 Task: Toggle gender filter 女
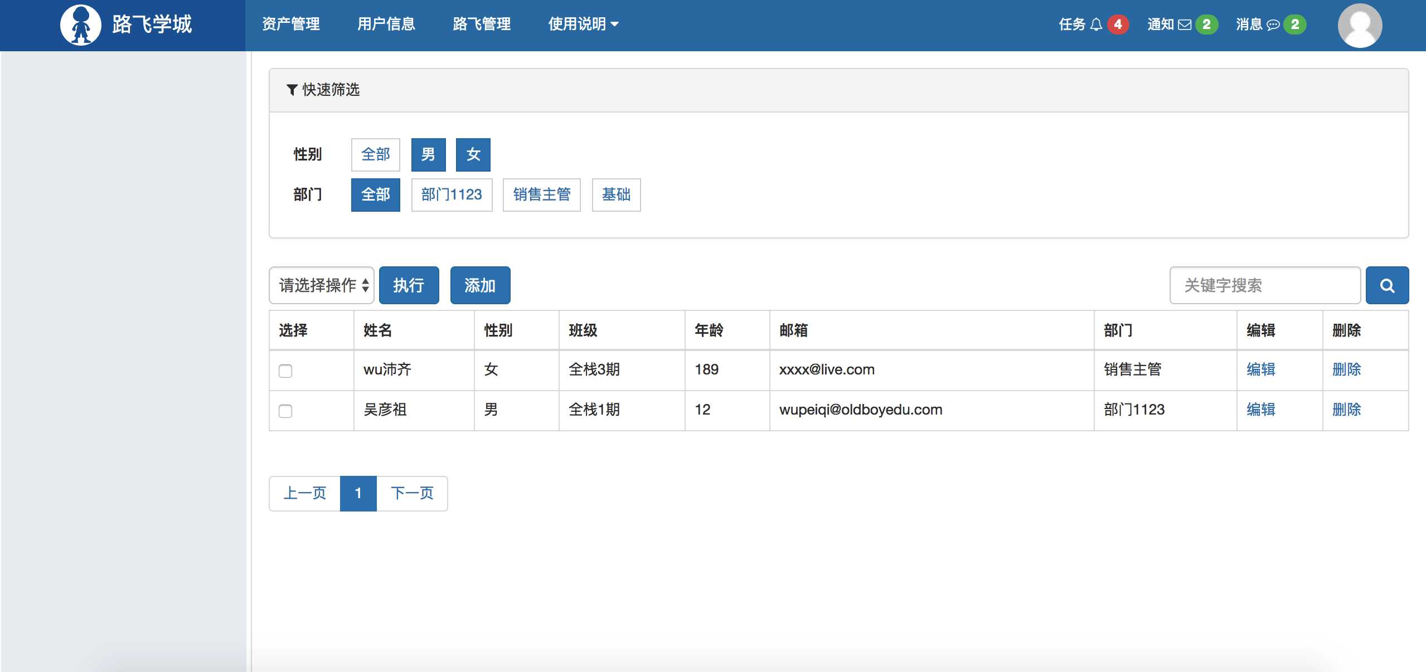click(x=473, y=154)
